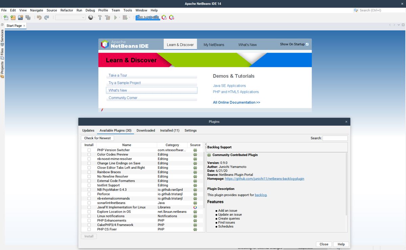Click the Apache NetBeans IDE logo
This screenshot has height=250, width=406.
click(125, 44)
